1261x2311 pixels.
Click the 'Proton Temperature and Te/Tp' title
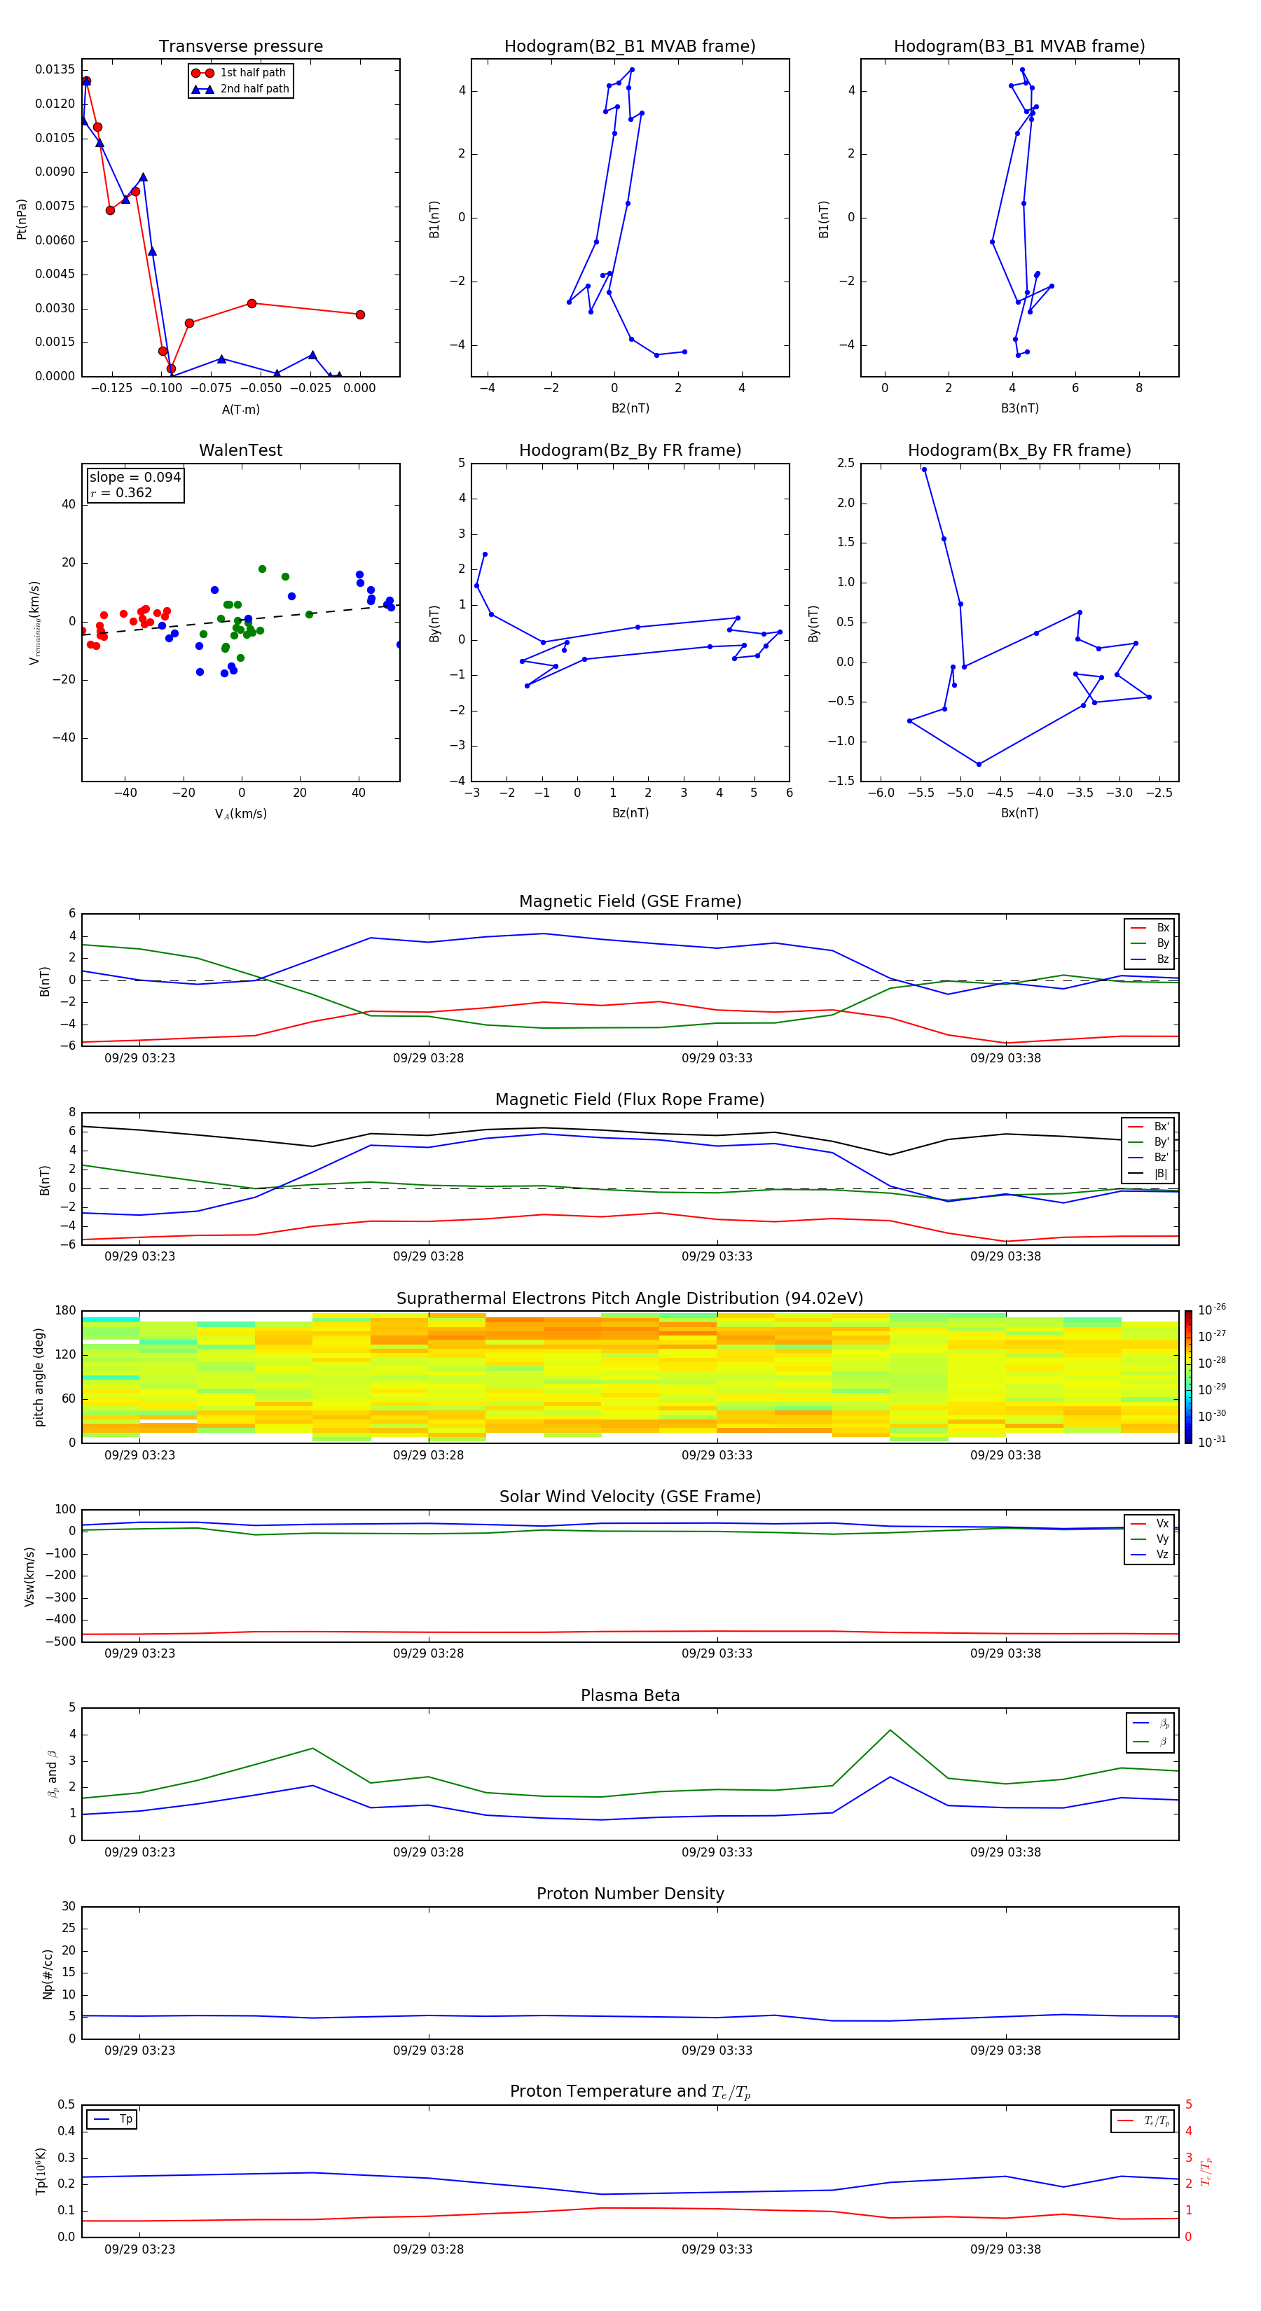pyautogui.click(x=630, y=2091)
